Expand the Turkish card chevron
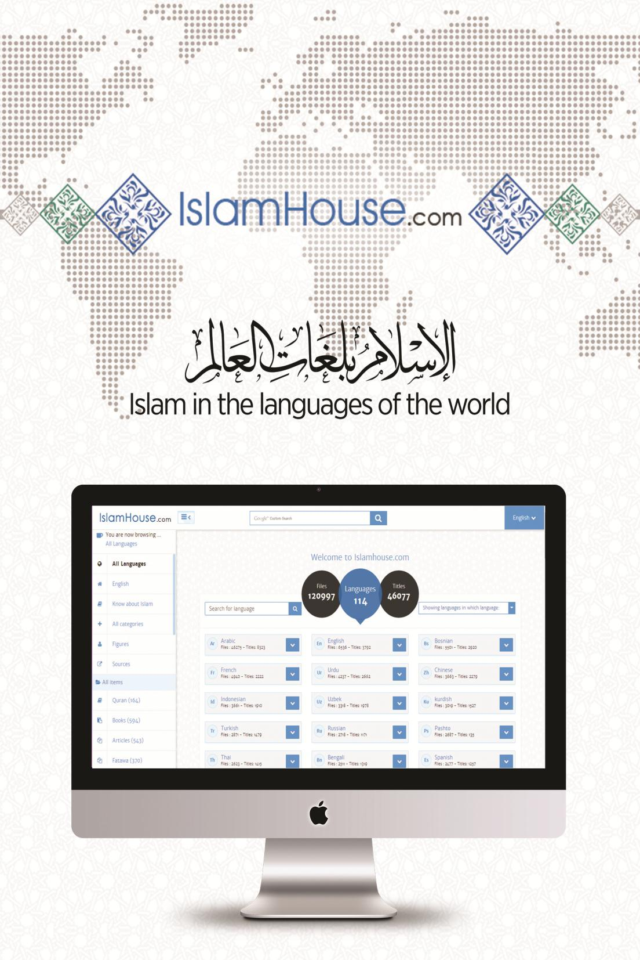640x960 pixels. (293, 732)
